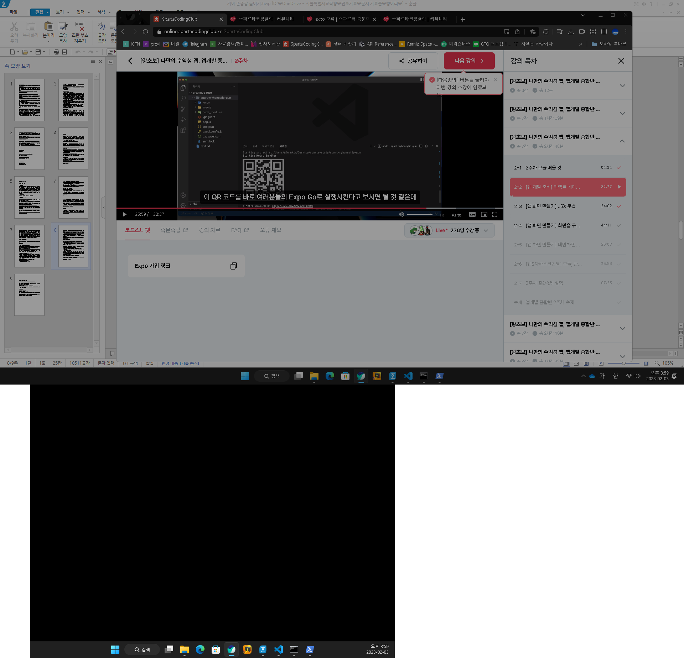This screenshot has height=658, width=684.
Task: Click the print preview icon in Hangul
Action: pyautogui.click(x=64, y=52)
